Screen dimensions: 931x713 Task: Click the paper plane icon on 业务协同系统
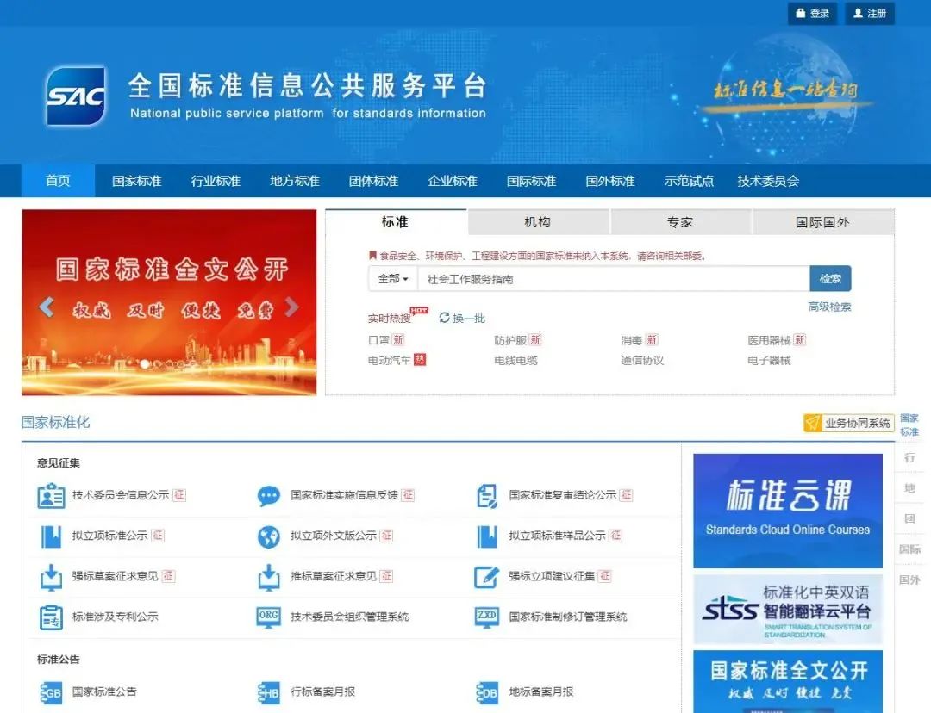812,423
